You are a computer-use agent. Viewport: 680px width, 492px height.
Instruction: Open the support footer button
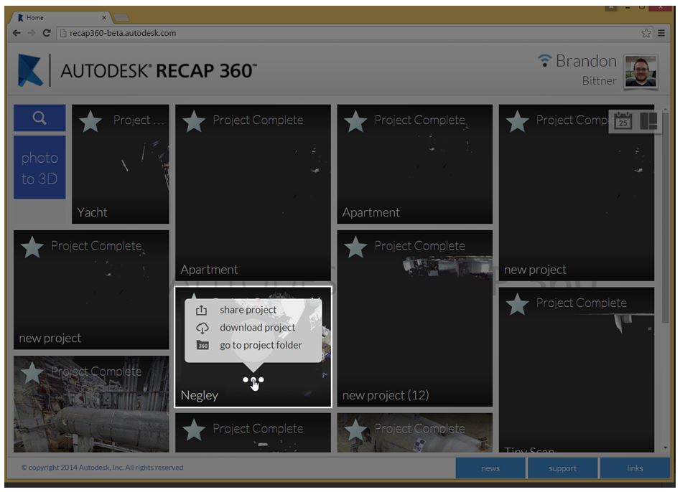(562, 468)
